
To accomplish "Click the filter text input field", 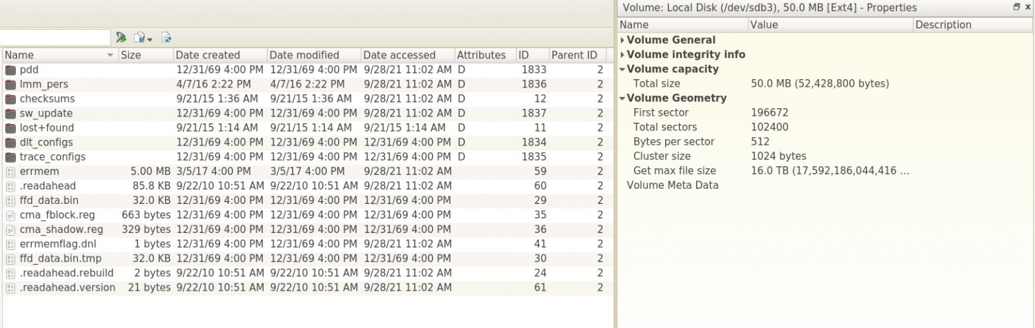I will (55, 37).
